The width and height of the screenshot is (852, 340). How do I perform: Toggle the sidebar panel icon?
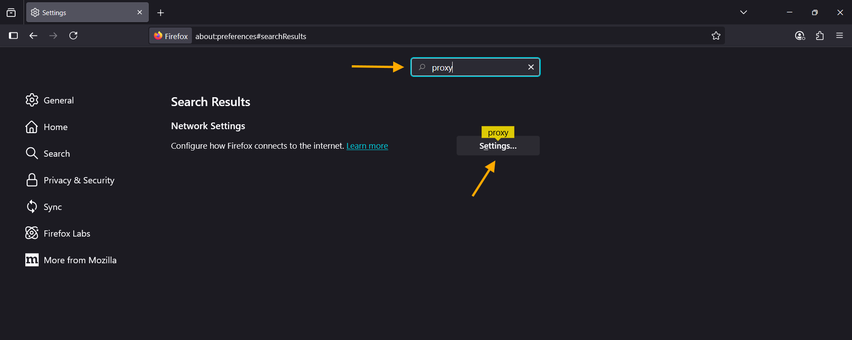pyautogui.click(x=13, y=36)
